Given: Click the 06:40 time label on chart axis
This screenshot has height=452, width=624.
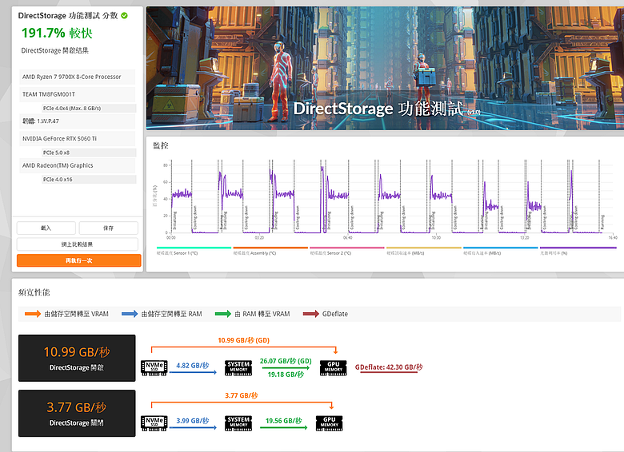Looking at the screenshot, I should coord(347,237).
